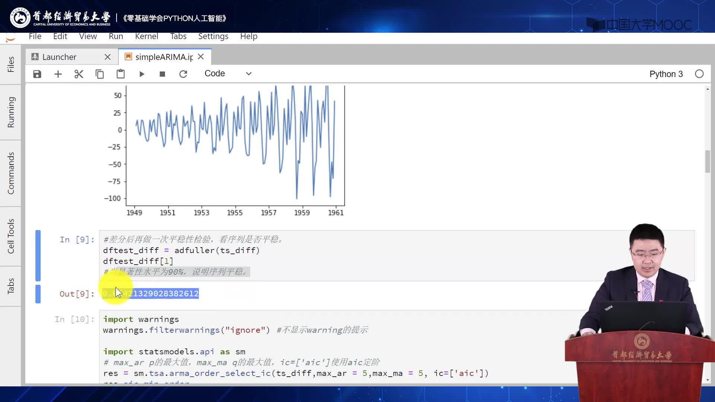Click the import warnings line
Viewport: 715px width, 402px height.
[x=141, y=319]
